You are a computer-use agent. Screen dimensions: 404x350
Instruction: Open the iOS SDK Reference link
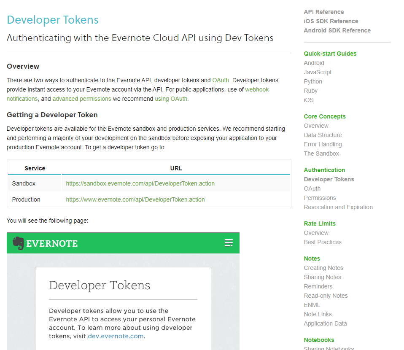pyautogui.click(x=331, y=21)
